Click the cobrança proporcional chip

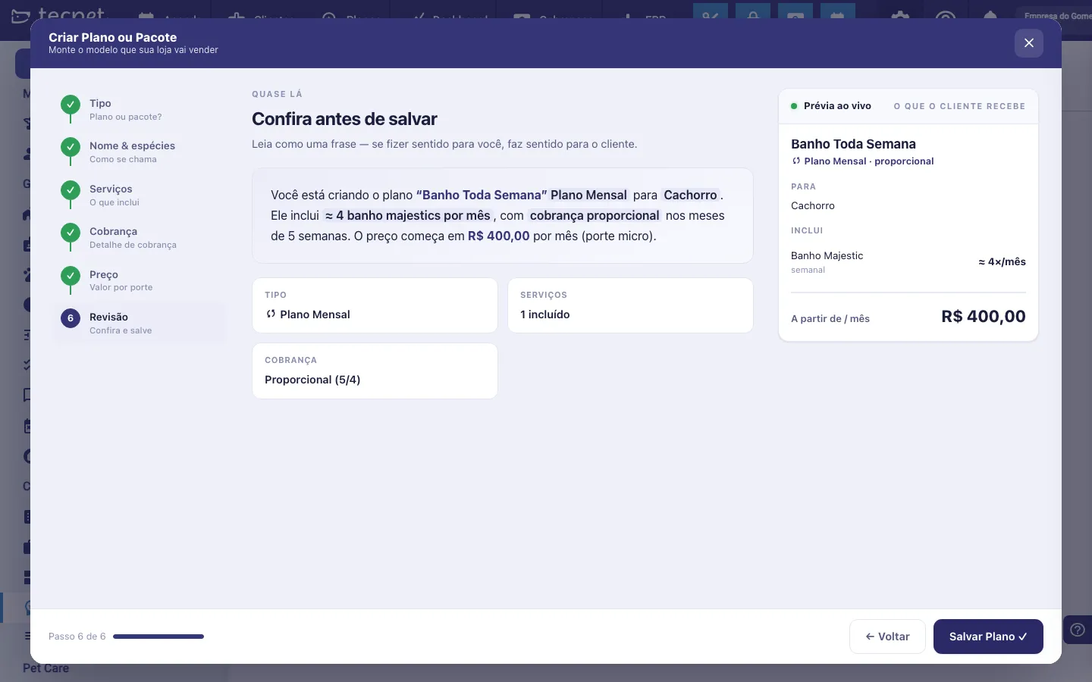595,215
